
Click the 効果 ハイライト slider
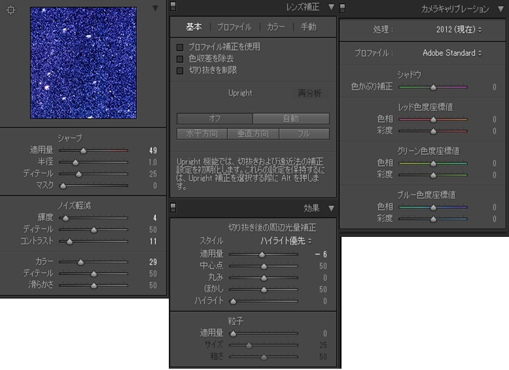click(264, 301)
